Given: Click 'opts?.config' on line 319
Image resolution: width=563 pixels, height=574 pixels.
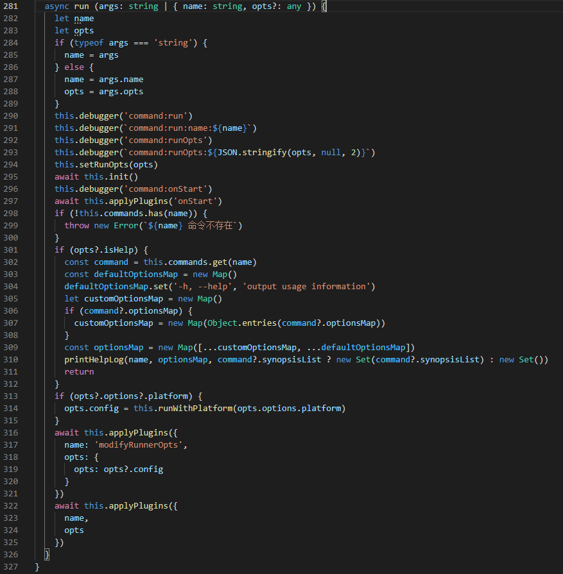Looking at the screenshot, I should point(134,469).
